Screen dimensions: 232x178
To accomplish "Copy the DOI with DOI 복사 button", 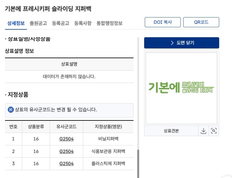I will point(163,22).
